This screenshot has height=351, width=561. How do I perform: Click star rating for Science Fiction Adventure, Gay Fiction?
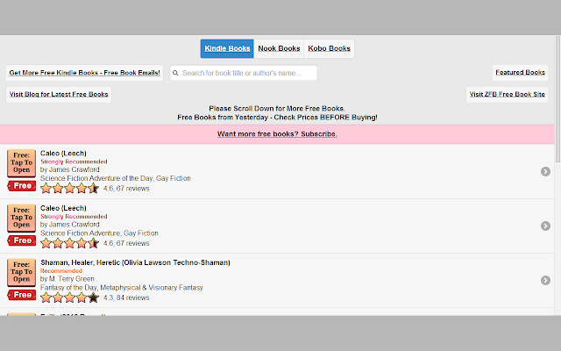[x=70, y=243]
